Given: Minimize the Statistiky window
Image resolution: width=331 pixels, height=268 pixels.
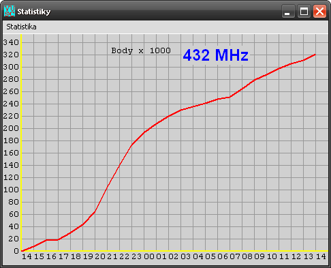Looking at the screenshot, I should (x=288, y=11).
